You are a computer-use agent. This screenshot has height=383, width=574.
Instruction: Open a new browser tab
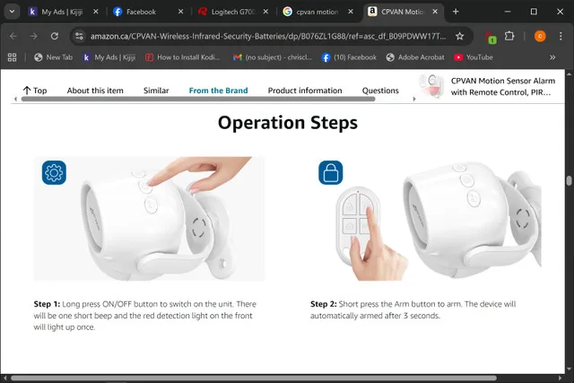coord(455,12)
